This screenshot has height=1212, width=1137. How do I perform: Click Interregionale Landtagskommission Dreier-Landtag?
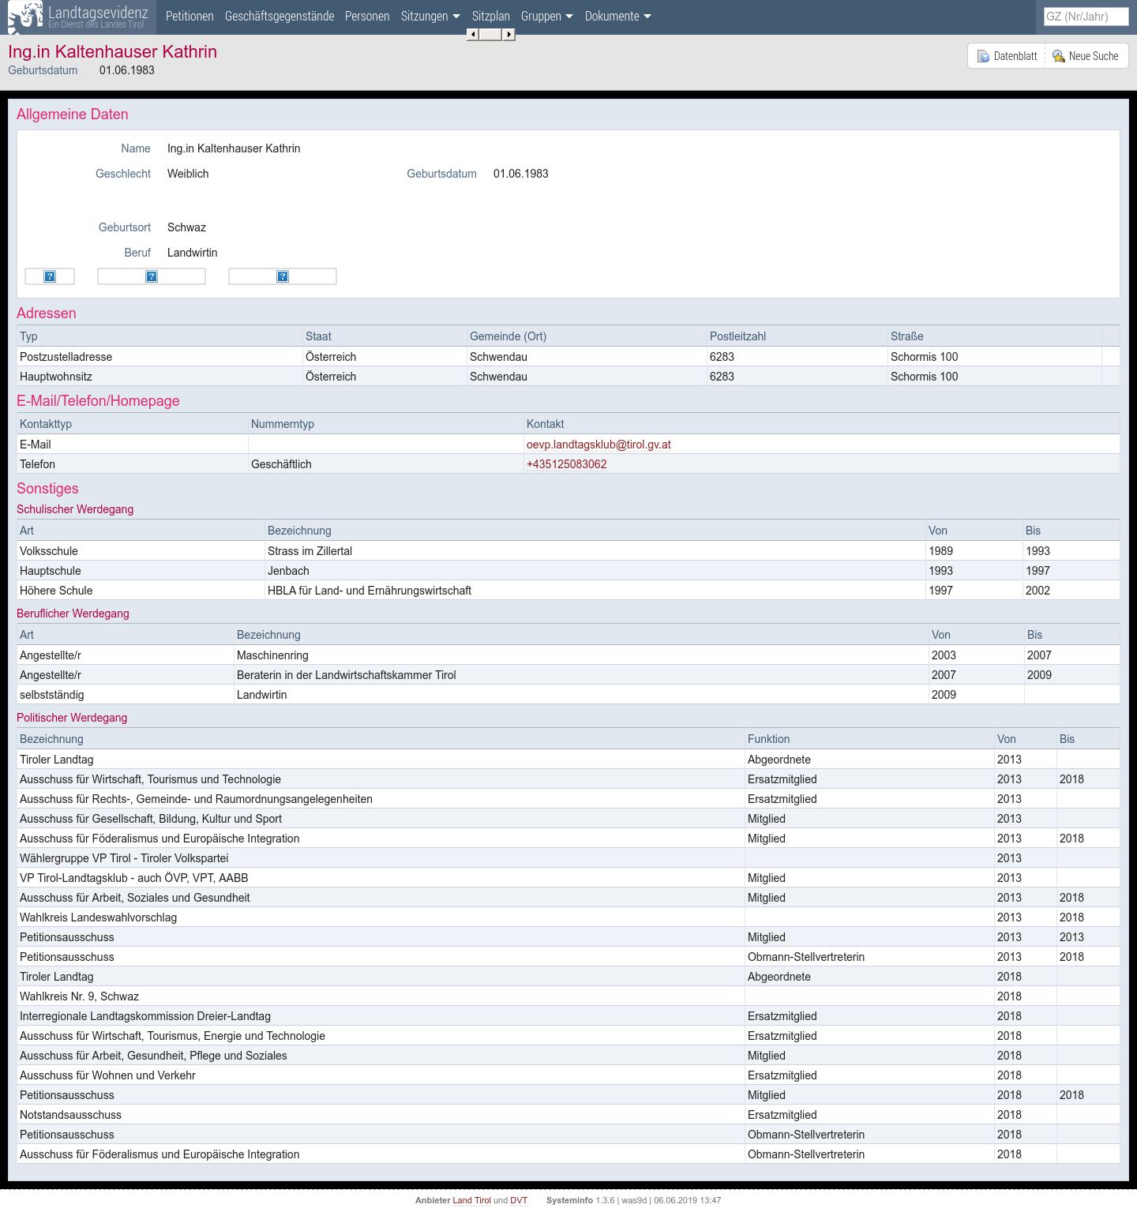(x=145, y=1016)
